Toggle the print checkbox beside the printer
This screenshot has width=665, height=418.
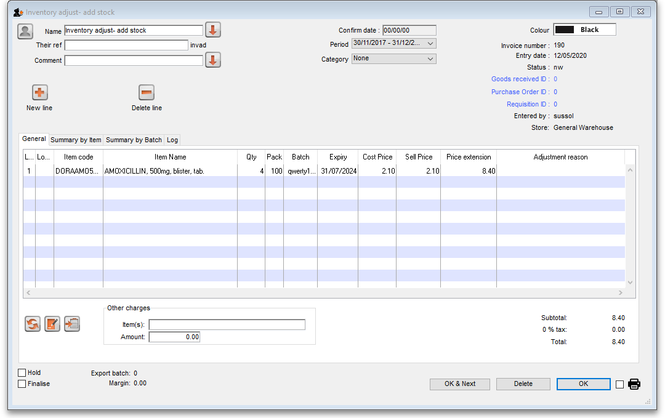pos(620,384)
